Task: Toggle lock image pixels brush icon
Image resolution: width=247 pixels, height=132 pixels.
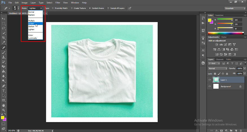Action: pos(219,74)
